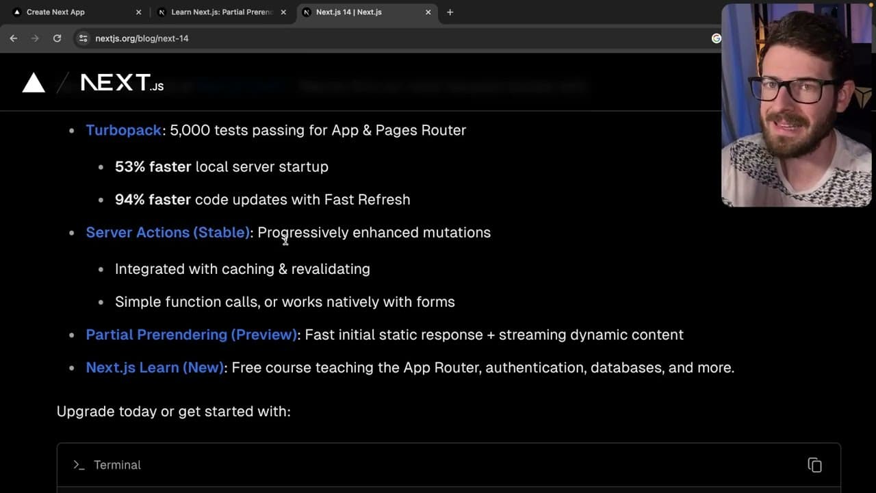Click 'Simple function calls, or works natively' text
876x493 pixels.
(x=253, y=301)
